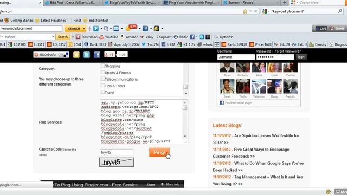
Task: Open the eBay toolbar shortcut
Action: [147, 37]
